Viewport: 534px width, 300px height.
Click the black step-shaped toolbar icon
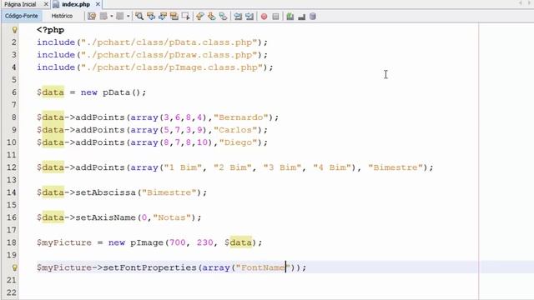point(301,17)
